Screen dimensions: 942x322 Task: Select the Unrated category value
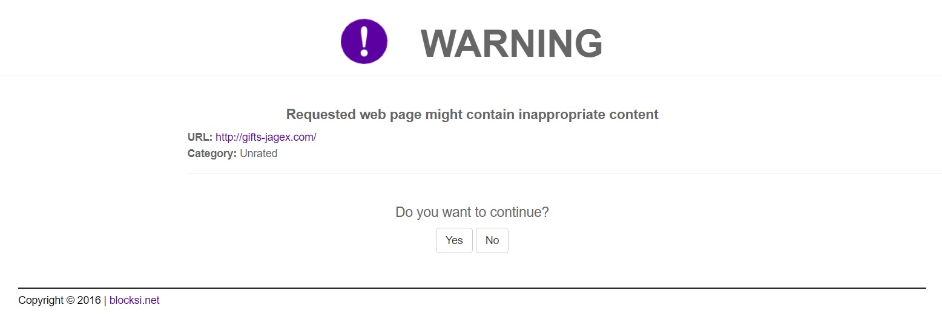tap(259, 153)
